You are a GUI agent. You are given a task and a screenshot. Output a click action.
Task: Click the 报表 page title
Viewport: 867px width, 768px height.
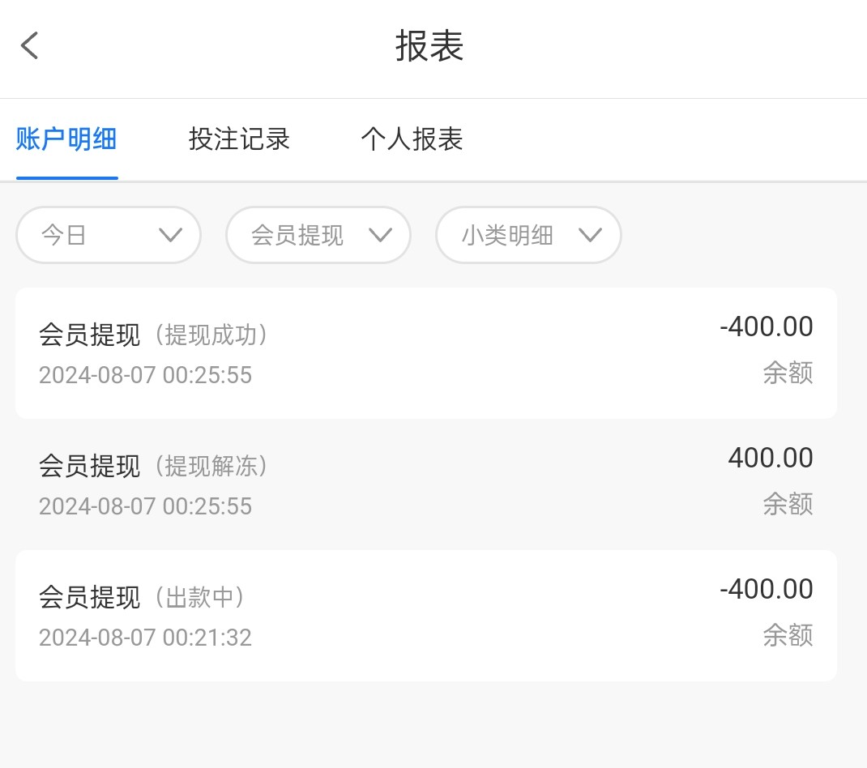point(429,46)
